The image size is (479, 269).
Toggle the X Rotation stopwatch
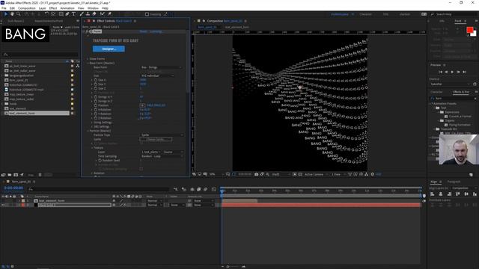pos(96,110)
